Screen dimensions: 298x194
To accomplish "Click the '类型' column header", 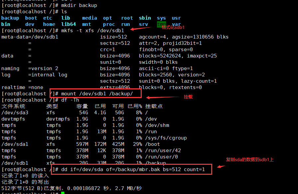I will tap(52, 106).
